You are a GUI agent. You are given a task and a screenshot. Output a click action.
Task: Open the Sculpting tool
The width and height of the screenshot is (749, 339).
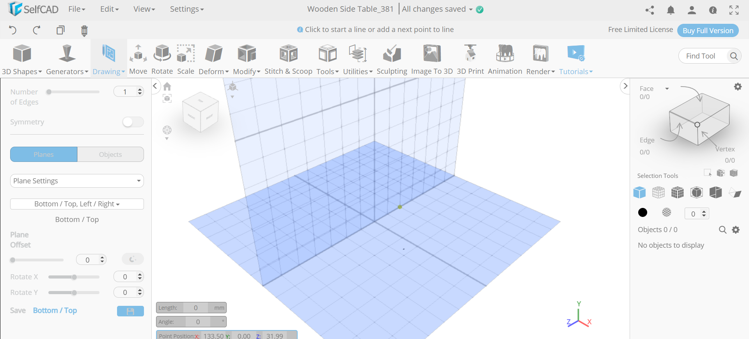tap(392, 59)
